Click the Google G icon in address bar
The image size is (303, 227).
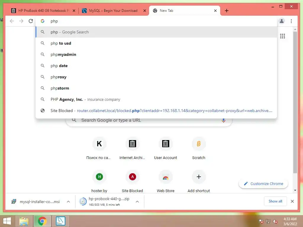(43, 21)
